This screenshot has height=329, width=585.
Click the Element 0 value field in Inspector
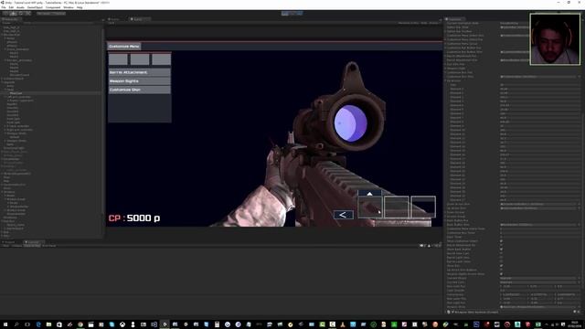(x=539, y=89)
